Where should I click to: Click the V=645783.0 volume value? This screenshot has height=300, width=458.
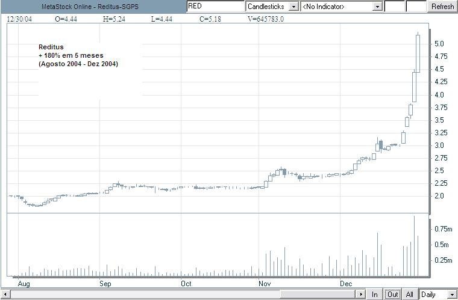click(266, 19)
